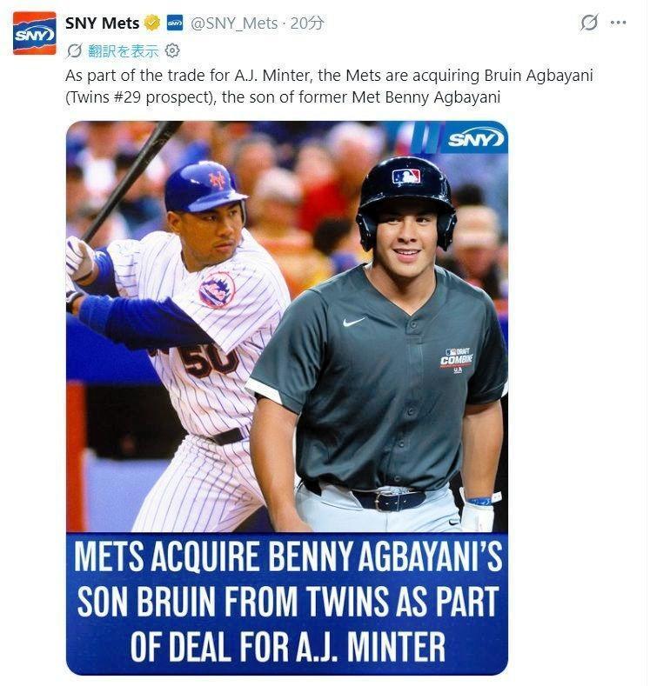Image resolution: width=650 pixels, height=686 pixels.
Task: Open translation settings gear icon
Action: click(172, 50)
